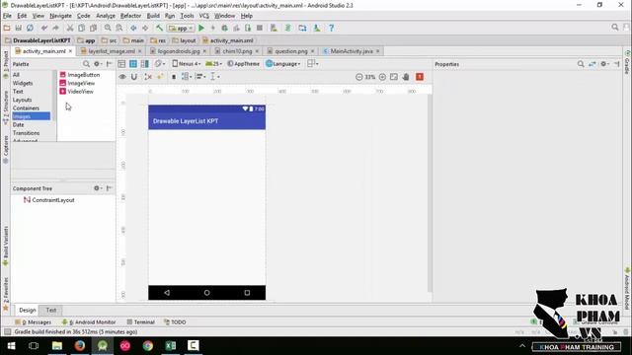The image size is (632, 355).
Task: Switch to the MainActivity.java tab
Action: (x=352, y=51)
